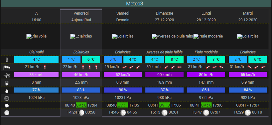Screen dimensions: 272x125
Task: Select the Vendredi Aujourd'hui column header
Action: pyautogui.click(x=81, y=17)
